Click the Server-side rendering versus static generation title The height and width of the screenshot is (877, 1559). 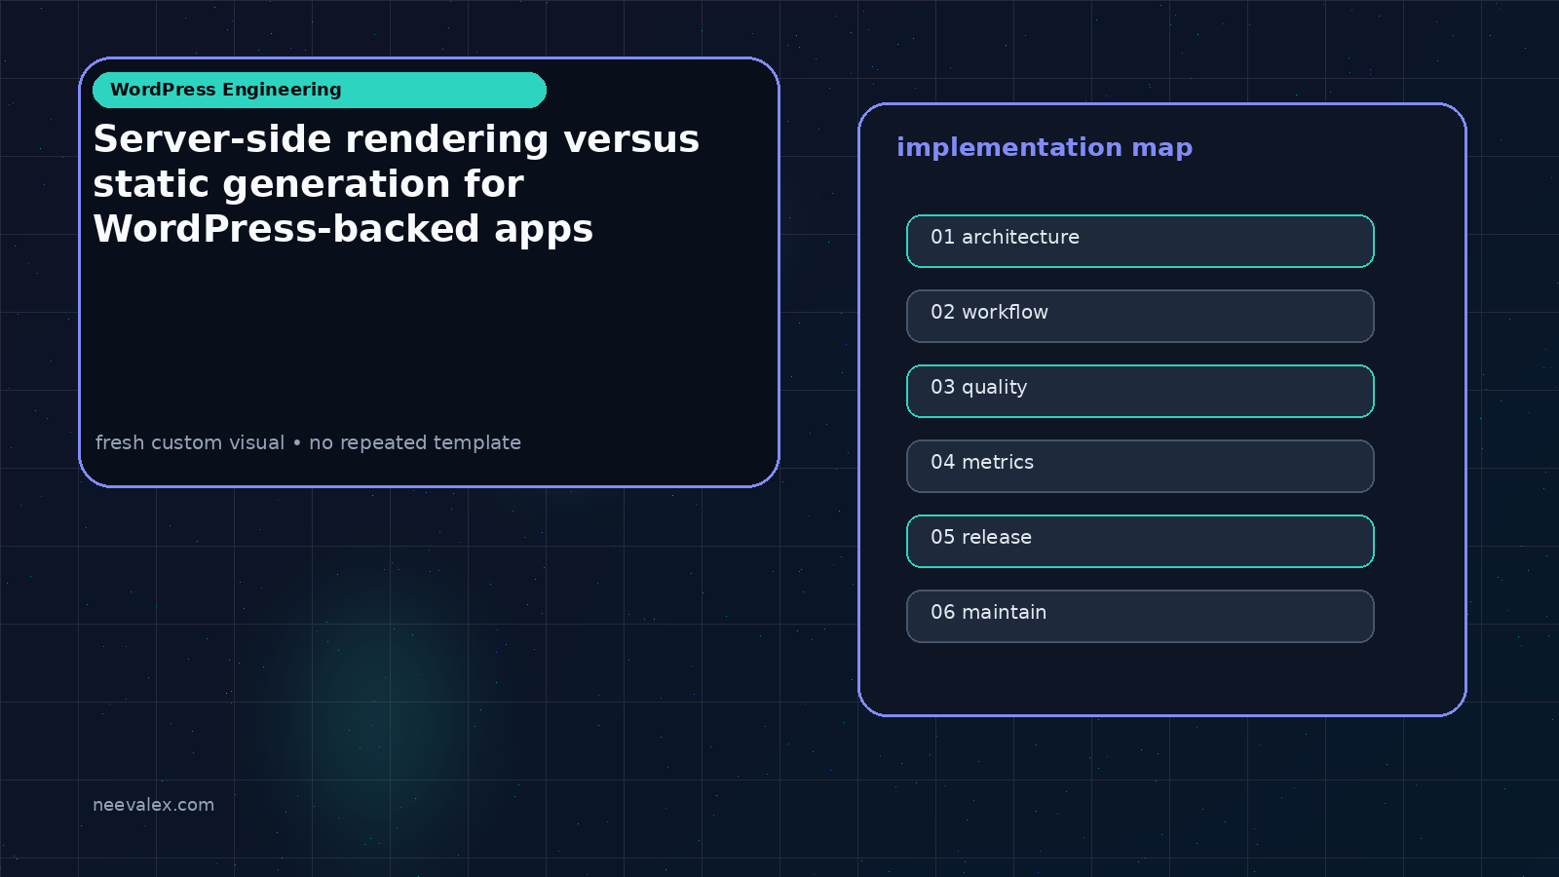click(x=396, y=184)
